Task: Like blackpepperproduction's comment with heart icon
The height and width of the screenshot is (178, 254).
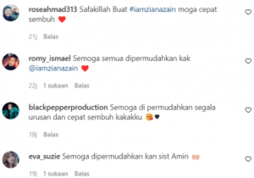Action: 248,110
